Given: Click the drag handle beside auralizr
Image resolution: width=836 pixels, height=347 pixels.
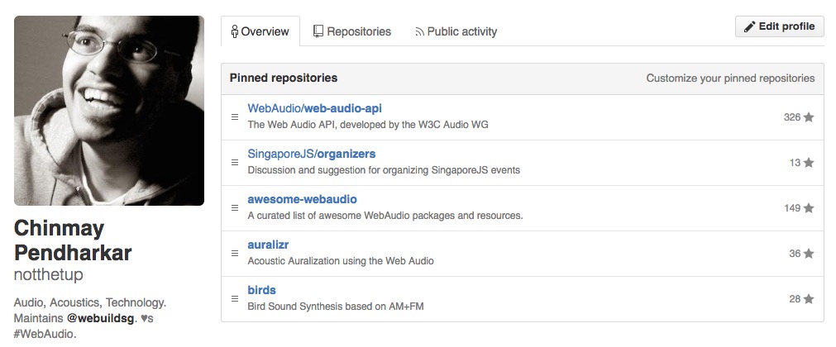Looking at the screenshot, I should pos(235,253).
